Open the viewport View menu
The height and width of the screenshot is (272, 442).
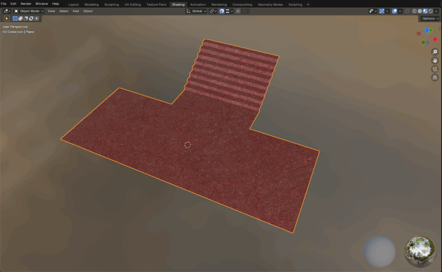pos(51,11)
